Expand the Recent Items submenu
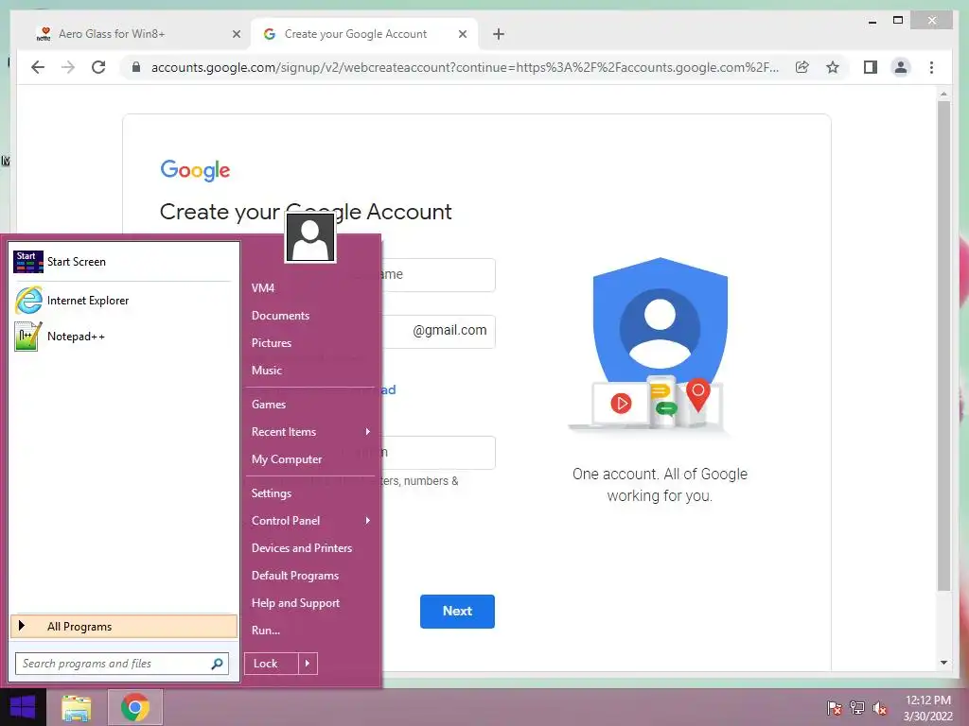The width and height of the screenshot is (969, 726). 310,431
